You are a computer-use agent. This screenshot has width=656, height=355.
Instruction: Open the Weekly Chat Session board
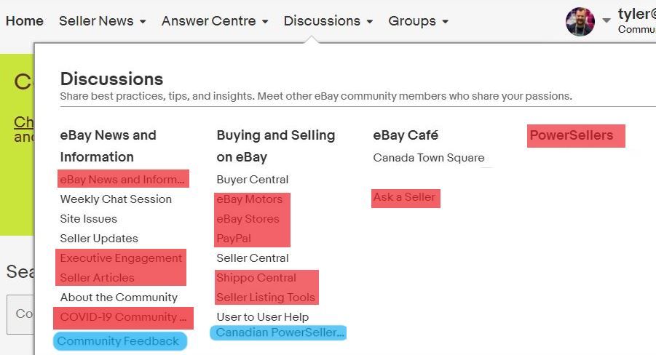point(116,199)
